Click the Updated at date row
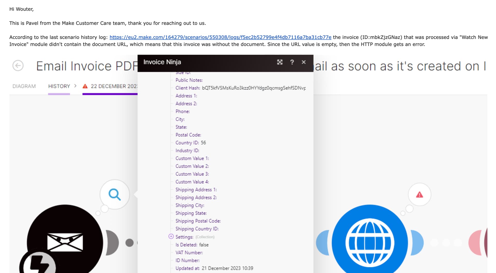 [x=214, y=268]
